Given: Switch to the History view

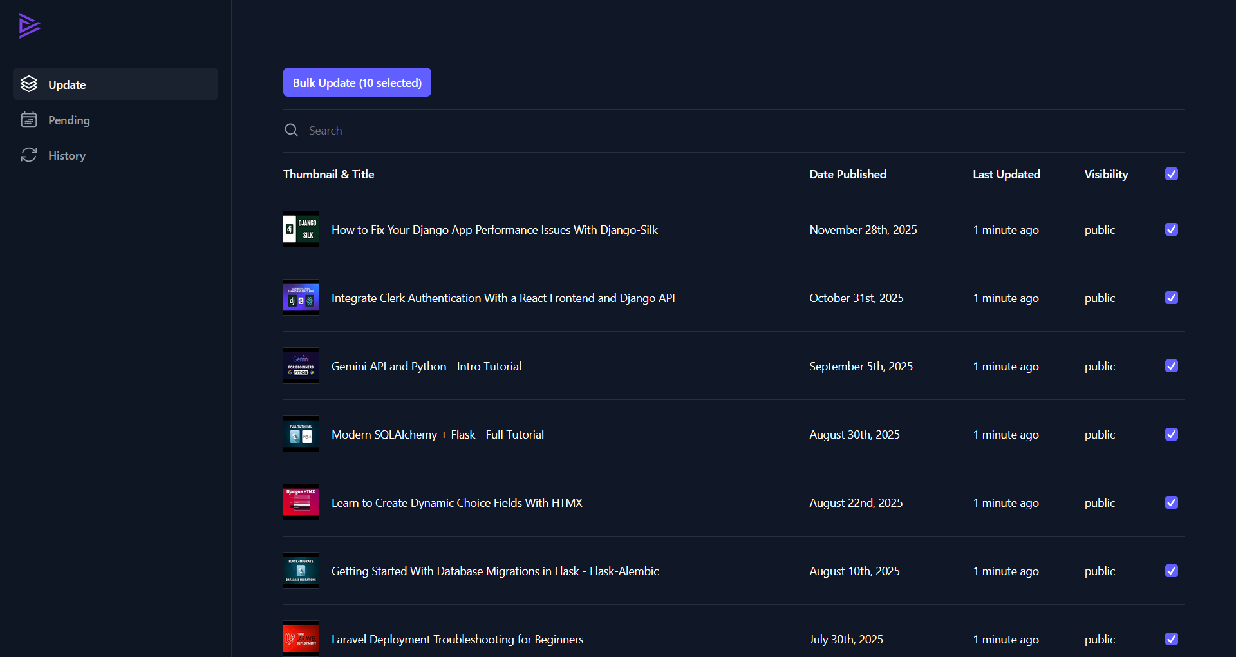Looking at the screenshot, I should tap(66, 155).
